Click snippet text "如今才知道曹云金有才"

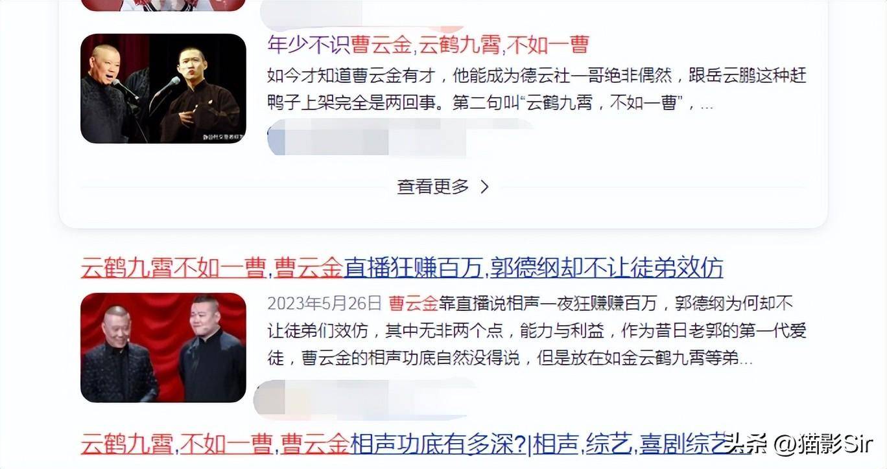point(348,76)
